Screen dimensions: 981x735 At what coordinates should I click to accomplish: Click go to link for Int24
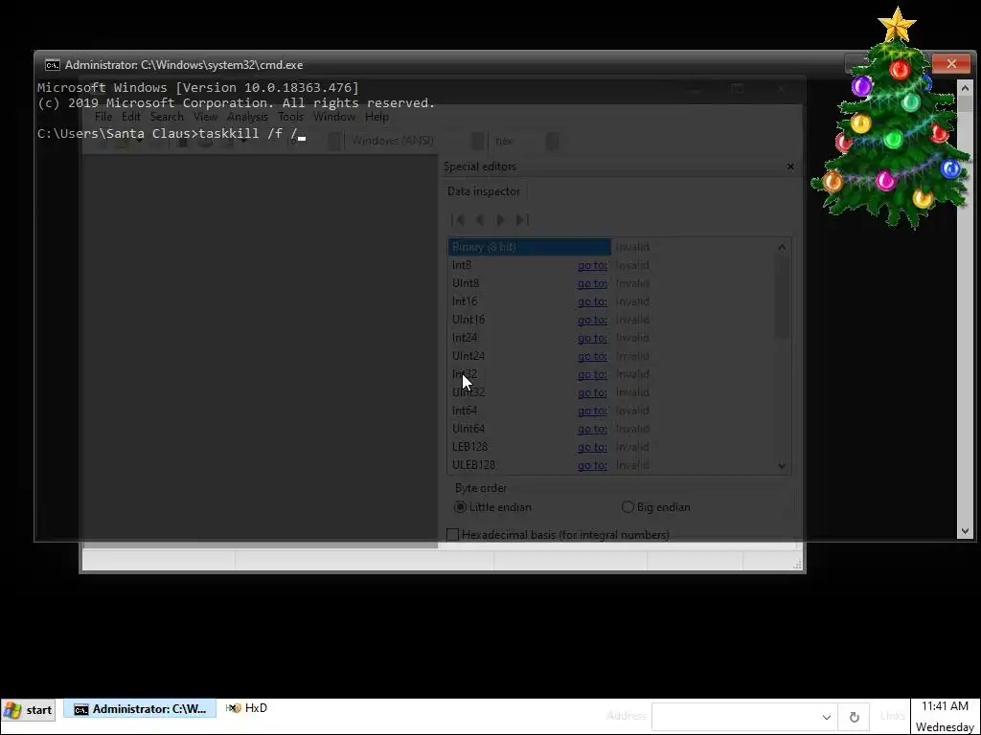click(x=592, y=338)
